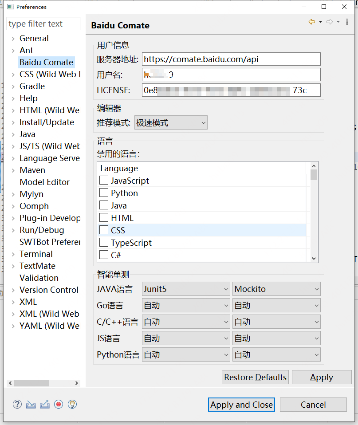Check the CSS language checkbox

[104, 230]
